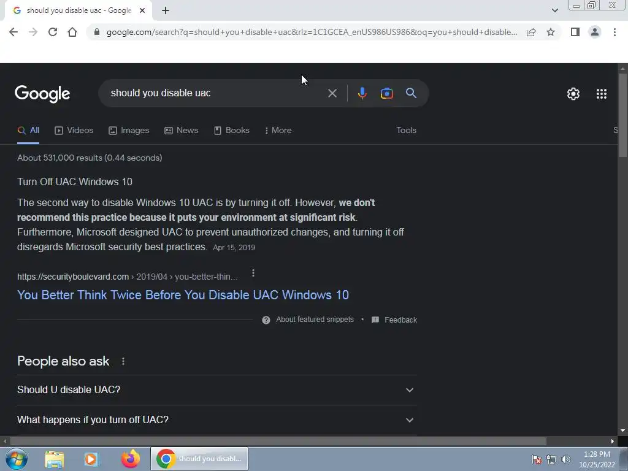Open the Chrome profile avatar menu
Image resolution: width=628 pixels, height=471 pixels.
pyautogui.click(x=595, y=32)
